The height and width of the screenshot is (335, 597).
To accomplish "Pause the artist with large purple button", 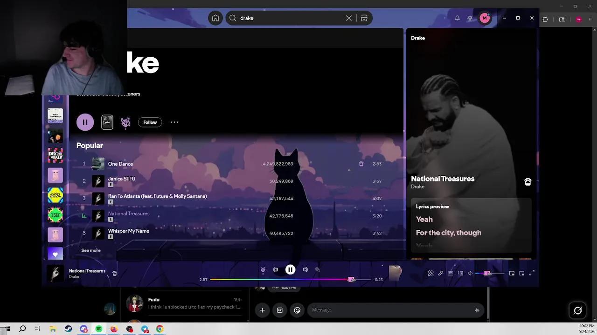I will tap(85, 122).
